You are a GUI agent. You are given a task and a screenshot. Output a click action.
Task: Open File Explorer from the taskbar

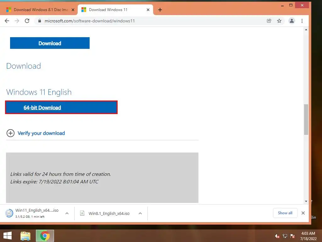pyautogui.click(x=25, y=236)
